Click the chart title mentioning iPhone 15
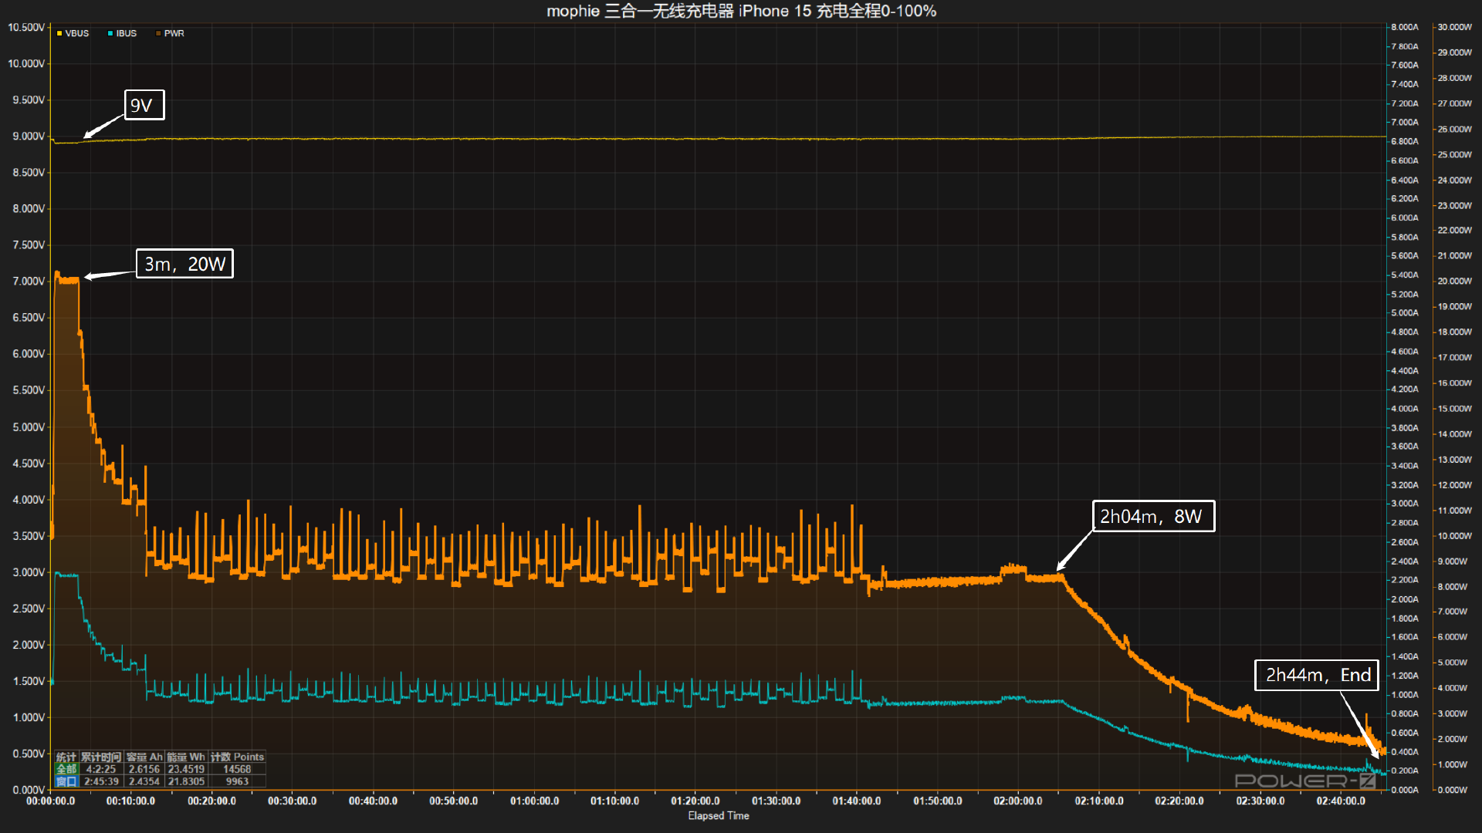 (741, 11)
